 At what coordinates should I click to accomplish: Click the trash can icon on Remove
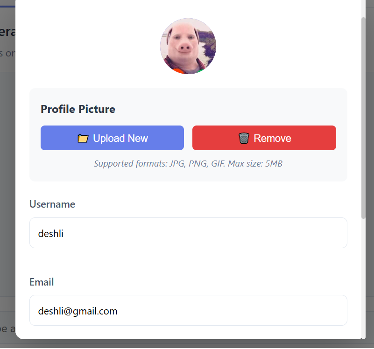tap(244, 138)
